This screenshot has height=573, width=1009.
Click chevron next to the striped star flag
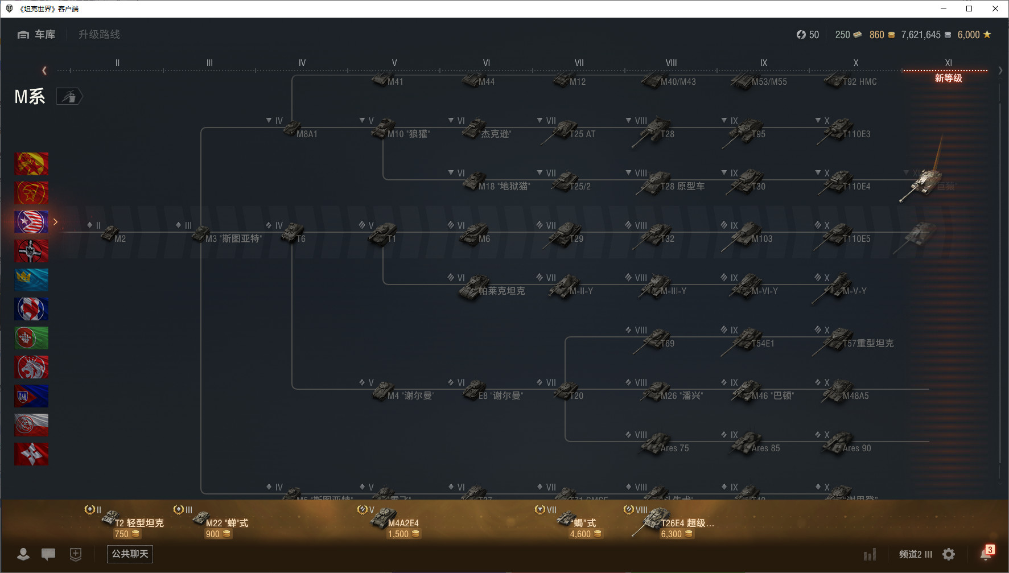click(55, 222)
